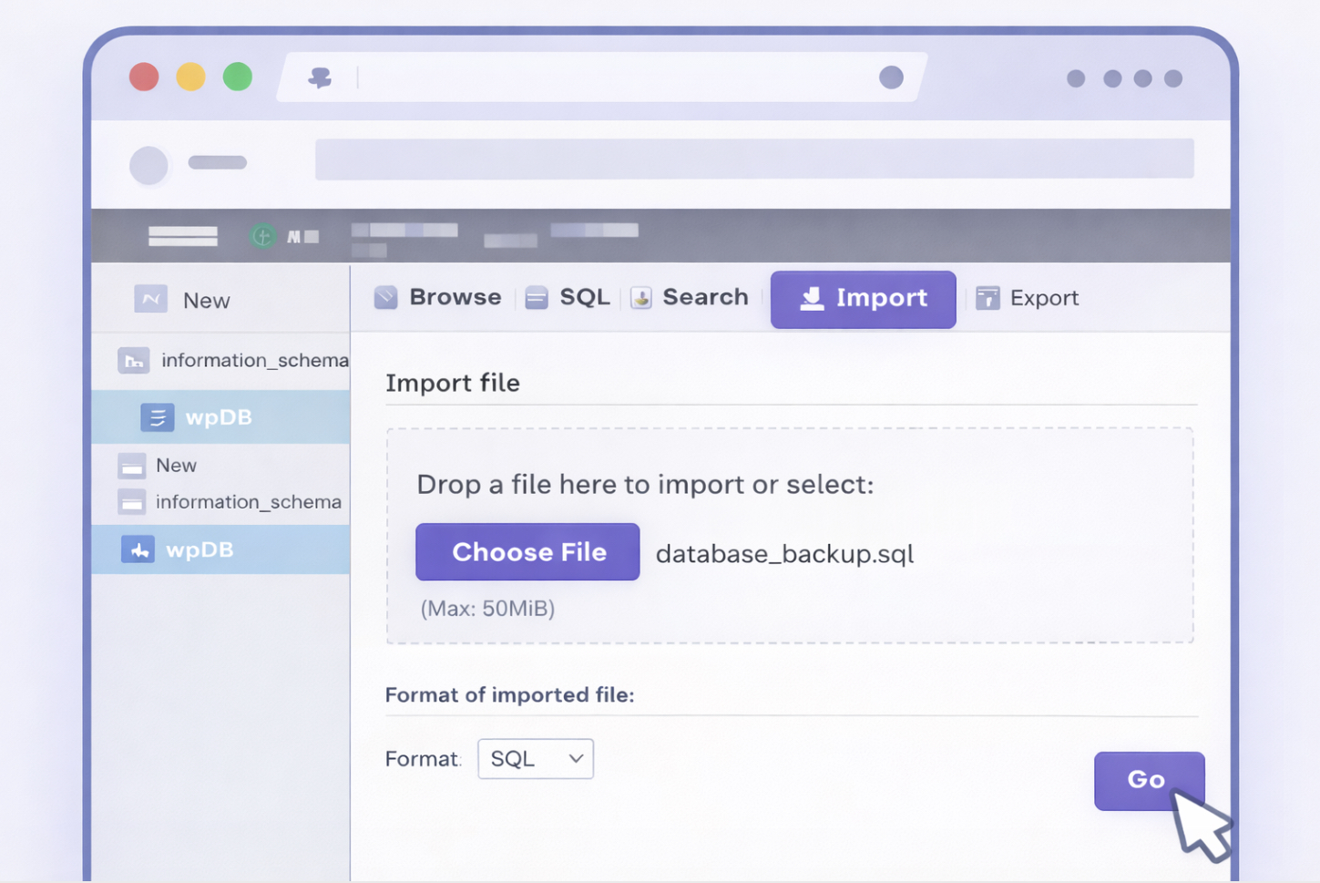The height and width of the screenshot is (883, 1320).
Task: Click the lower wpDB table icon
Action: (138, 549)
